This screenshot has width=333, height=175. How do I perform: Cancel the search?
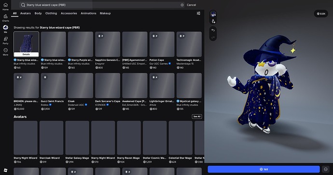click(x=191, y=5)
